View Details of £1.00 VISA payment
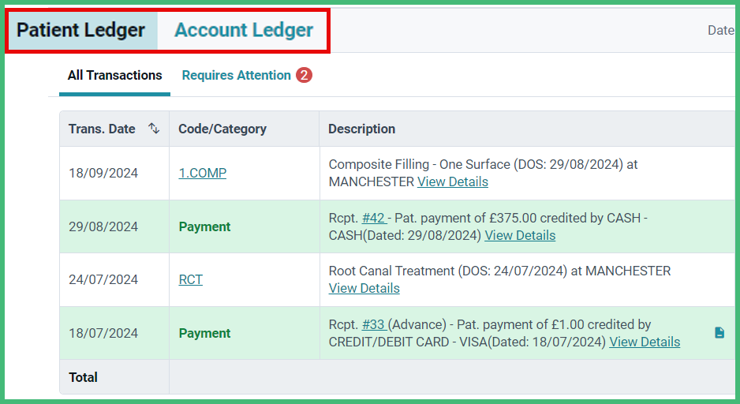The image size is (740, 404). (645, 342)
